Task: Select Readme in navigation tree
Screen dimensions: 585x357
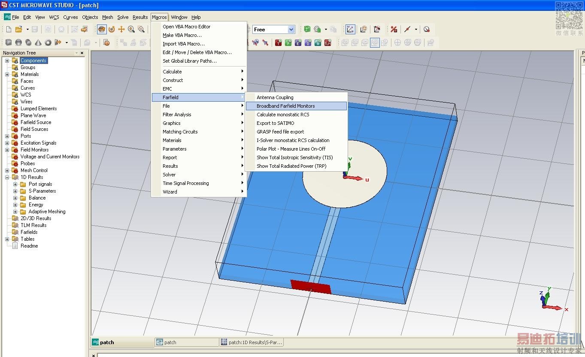Action: (29, 246)
